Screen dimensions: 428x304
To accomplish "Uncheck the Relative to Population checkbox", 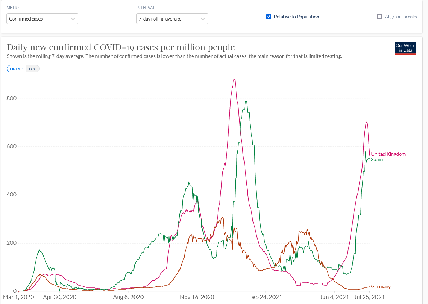I will coord(268,17).
